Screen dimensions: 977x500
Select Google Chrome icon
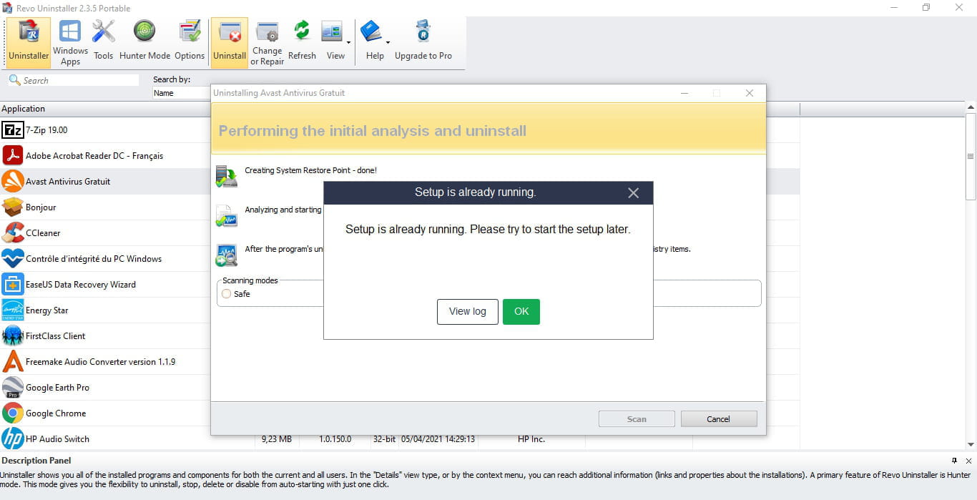pos(13,413)
